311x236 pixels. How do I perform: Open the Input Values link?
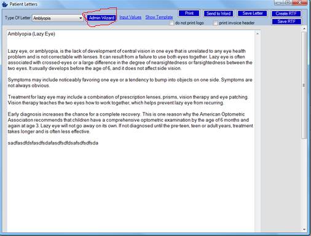click(130, 17)
